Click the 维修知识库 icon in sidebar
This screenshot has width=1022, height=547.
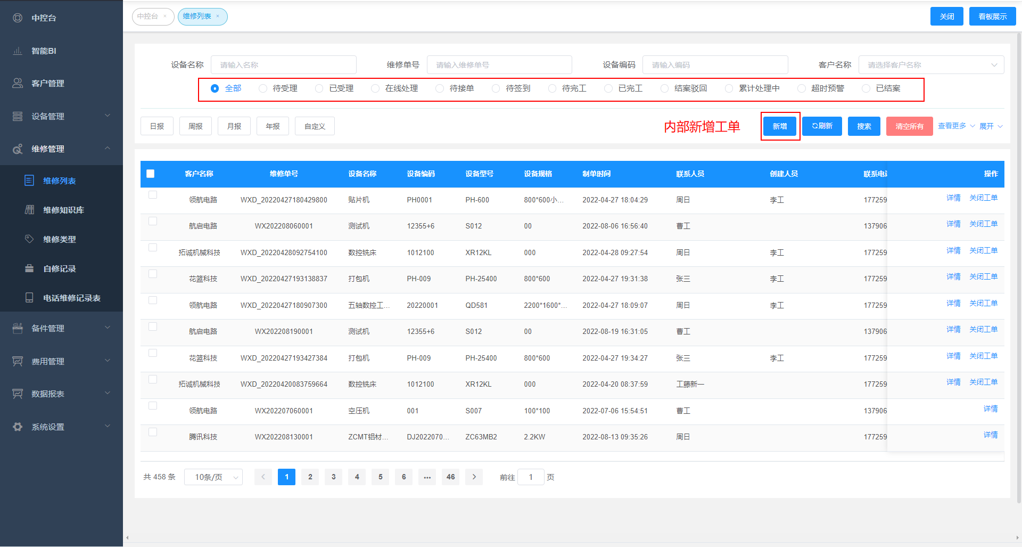point(30,210)
